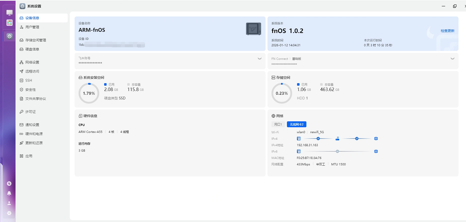Open the desktop monitor icon in the dock
Image resolution: width=466 pixels, height=222 pixels.
(x=9, y=13)
